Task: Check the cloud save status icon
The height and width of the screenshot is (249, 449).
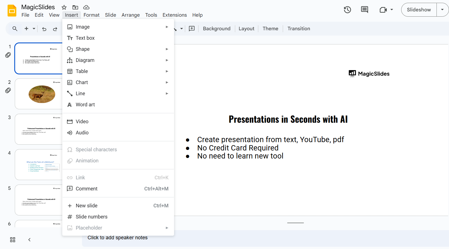Action: (x=86, y=7)
